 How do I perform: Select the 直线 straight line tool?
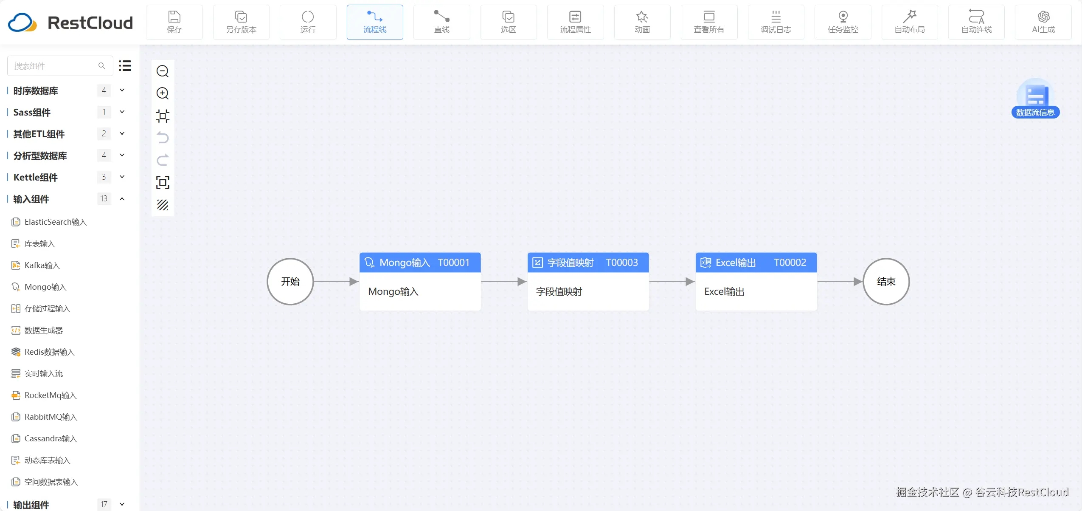(442, 23)
